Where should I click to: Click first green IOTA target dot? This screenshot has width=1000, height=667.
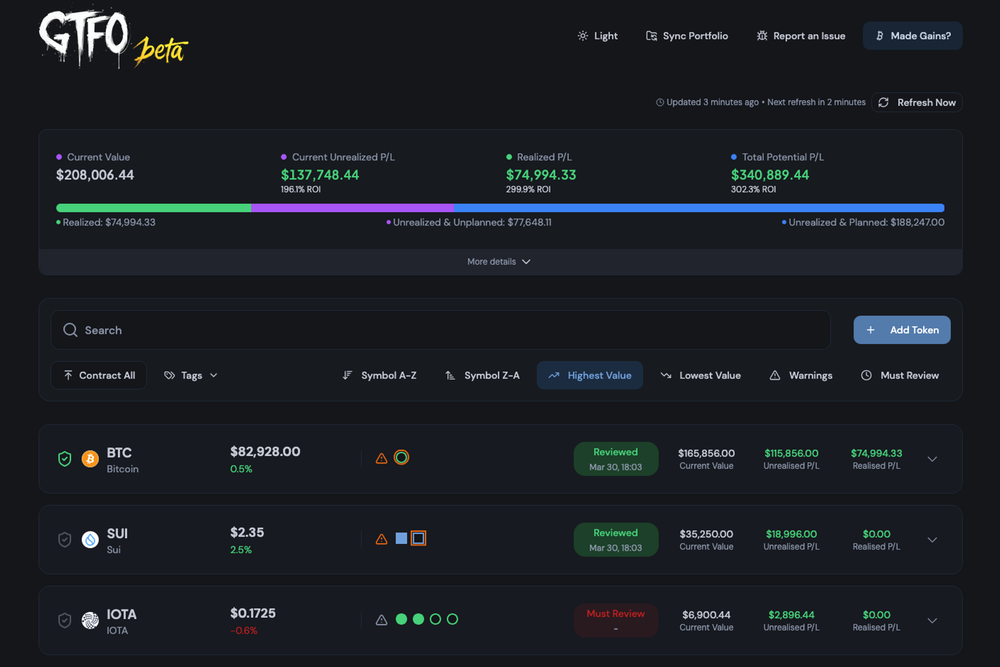[401, 619]
